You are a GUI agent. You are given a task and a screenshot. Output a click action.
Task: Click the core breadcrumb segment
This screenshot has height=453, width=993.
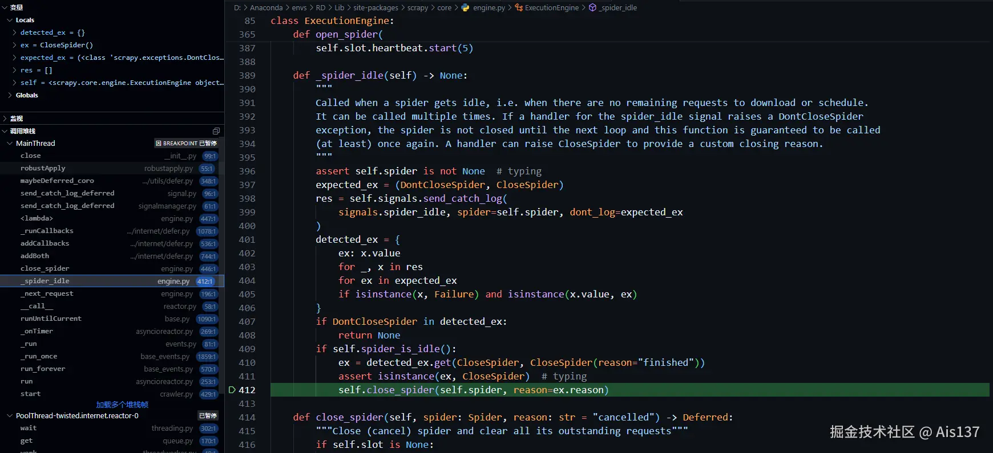click(444, 7)
